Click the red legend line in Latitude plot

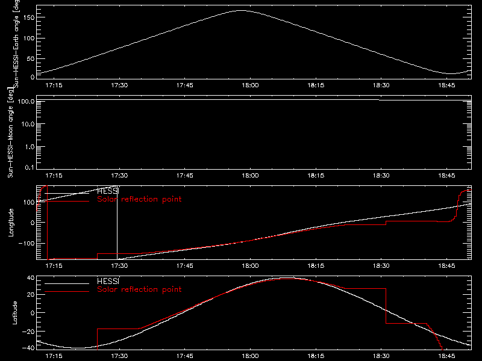pyautogui.click(x=67, y=291)
